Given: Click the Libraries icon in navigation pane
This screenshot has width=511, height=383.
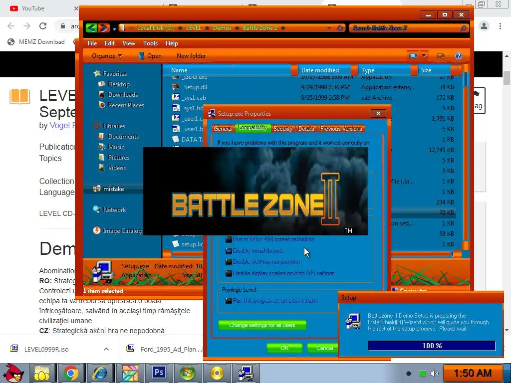Looking at the screenshot, I should click(x=96, y=126).
